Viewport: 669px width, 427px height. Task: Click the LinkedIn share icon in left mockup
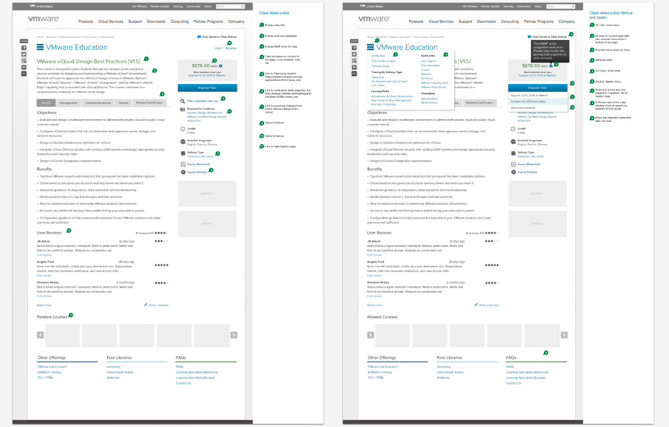click(x=24, y=67)
